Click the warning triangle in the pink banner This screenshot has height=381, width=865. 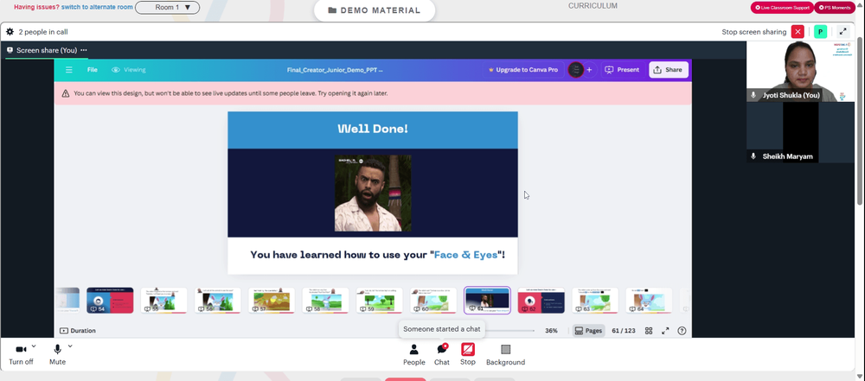click(66, 93)
